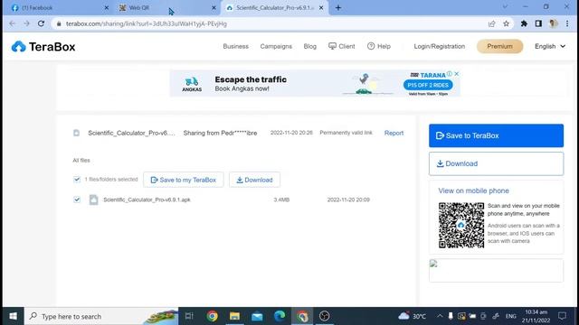Open the Help menu item
Screen dimensions: 579x325
click(x=379, y=46)
